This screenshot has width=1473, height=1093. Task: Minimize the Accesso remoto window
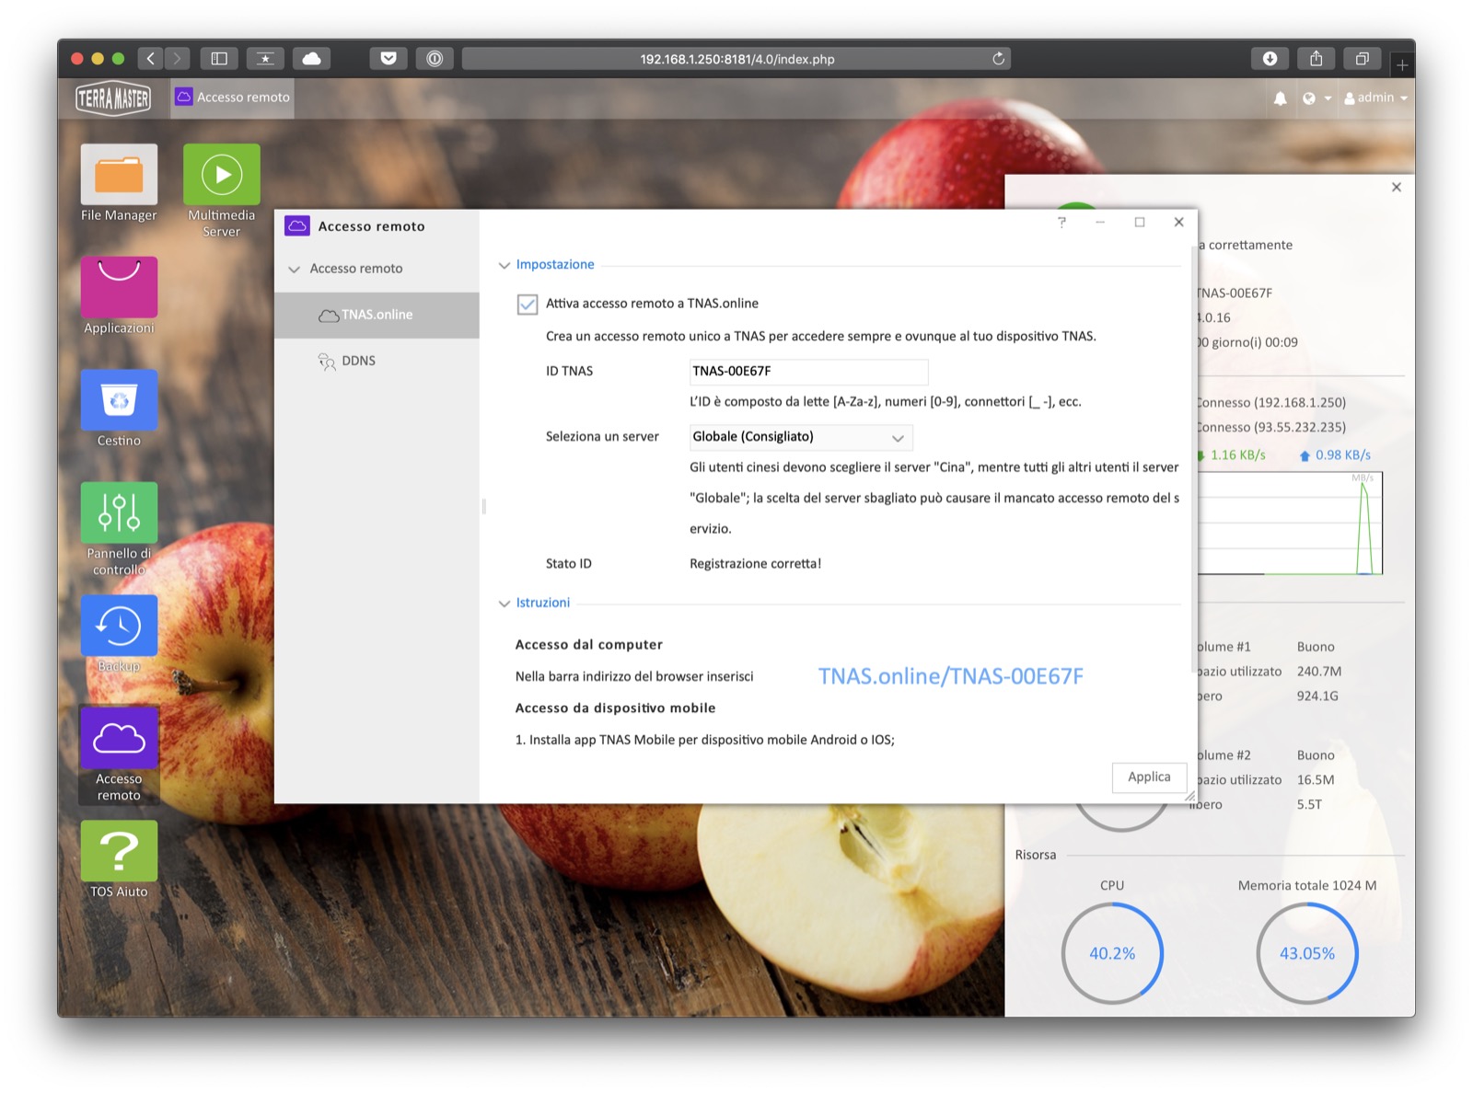[x=1100, y=222]
